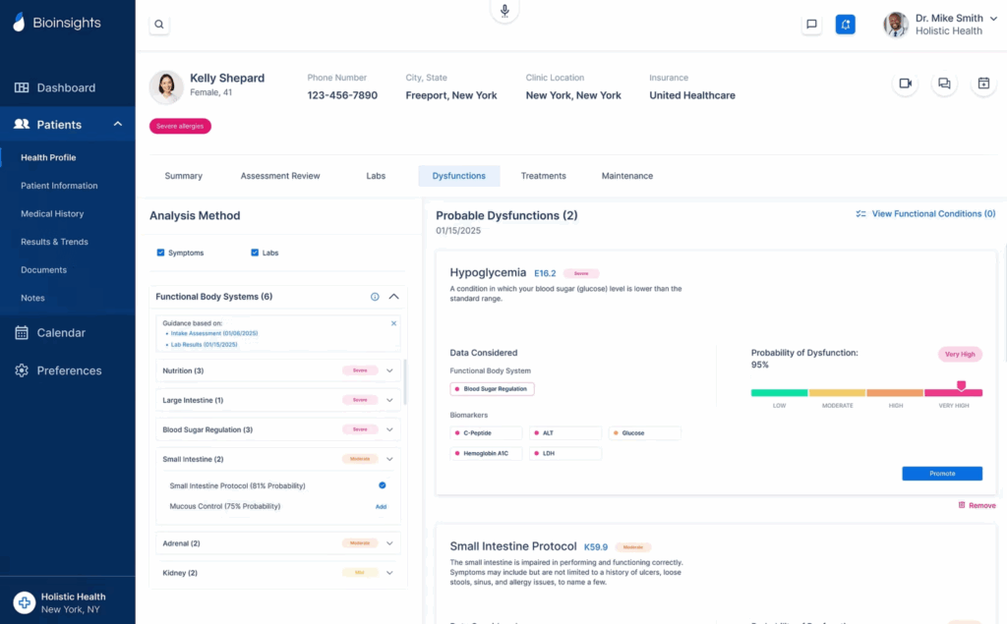This screenshot has width=1007, height=624.
Task: Collapse the Functional Body Systems panel
Action: pos(393,297)
